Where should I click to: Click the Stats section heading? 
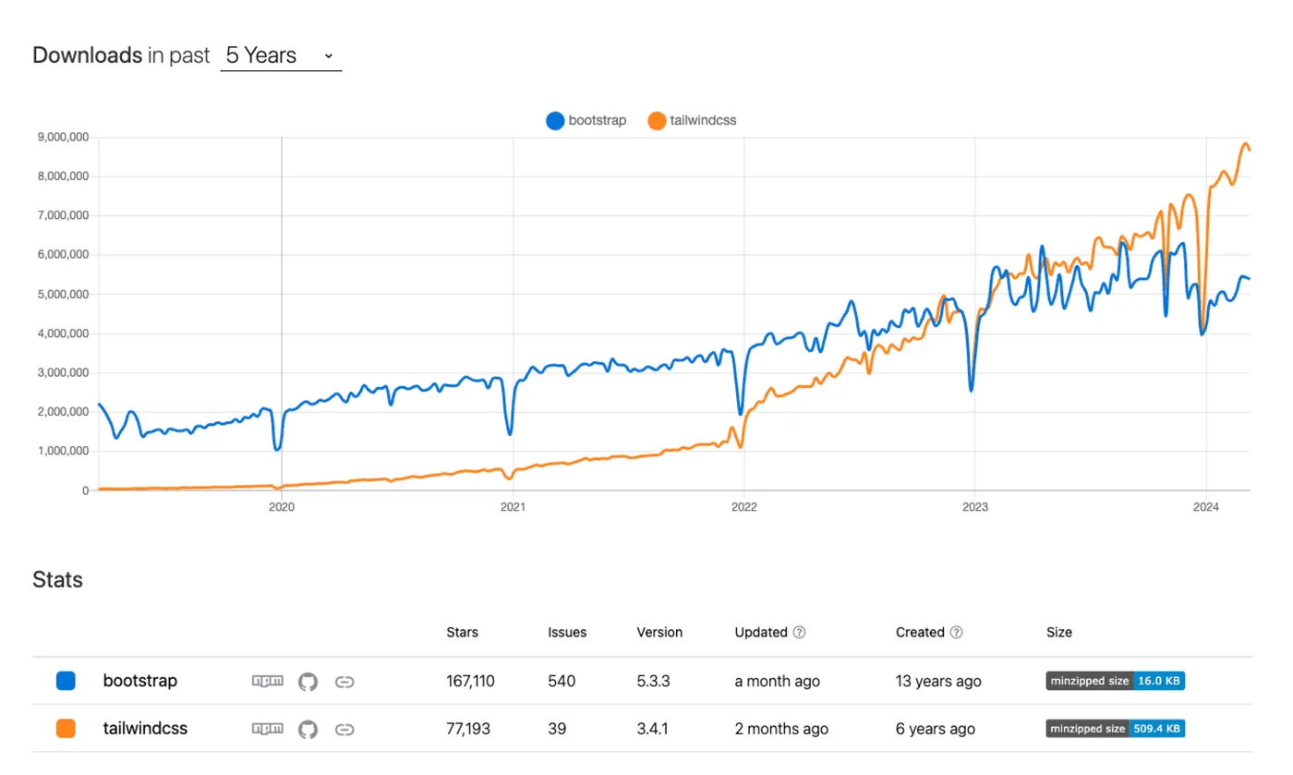[x=57, y=579]
